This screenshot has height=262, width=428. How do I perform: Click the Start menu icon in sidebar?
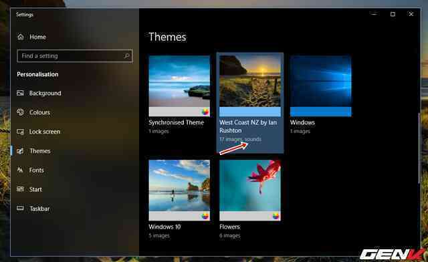(x=20, y=189)
